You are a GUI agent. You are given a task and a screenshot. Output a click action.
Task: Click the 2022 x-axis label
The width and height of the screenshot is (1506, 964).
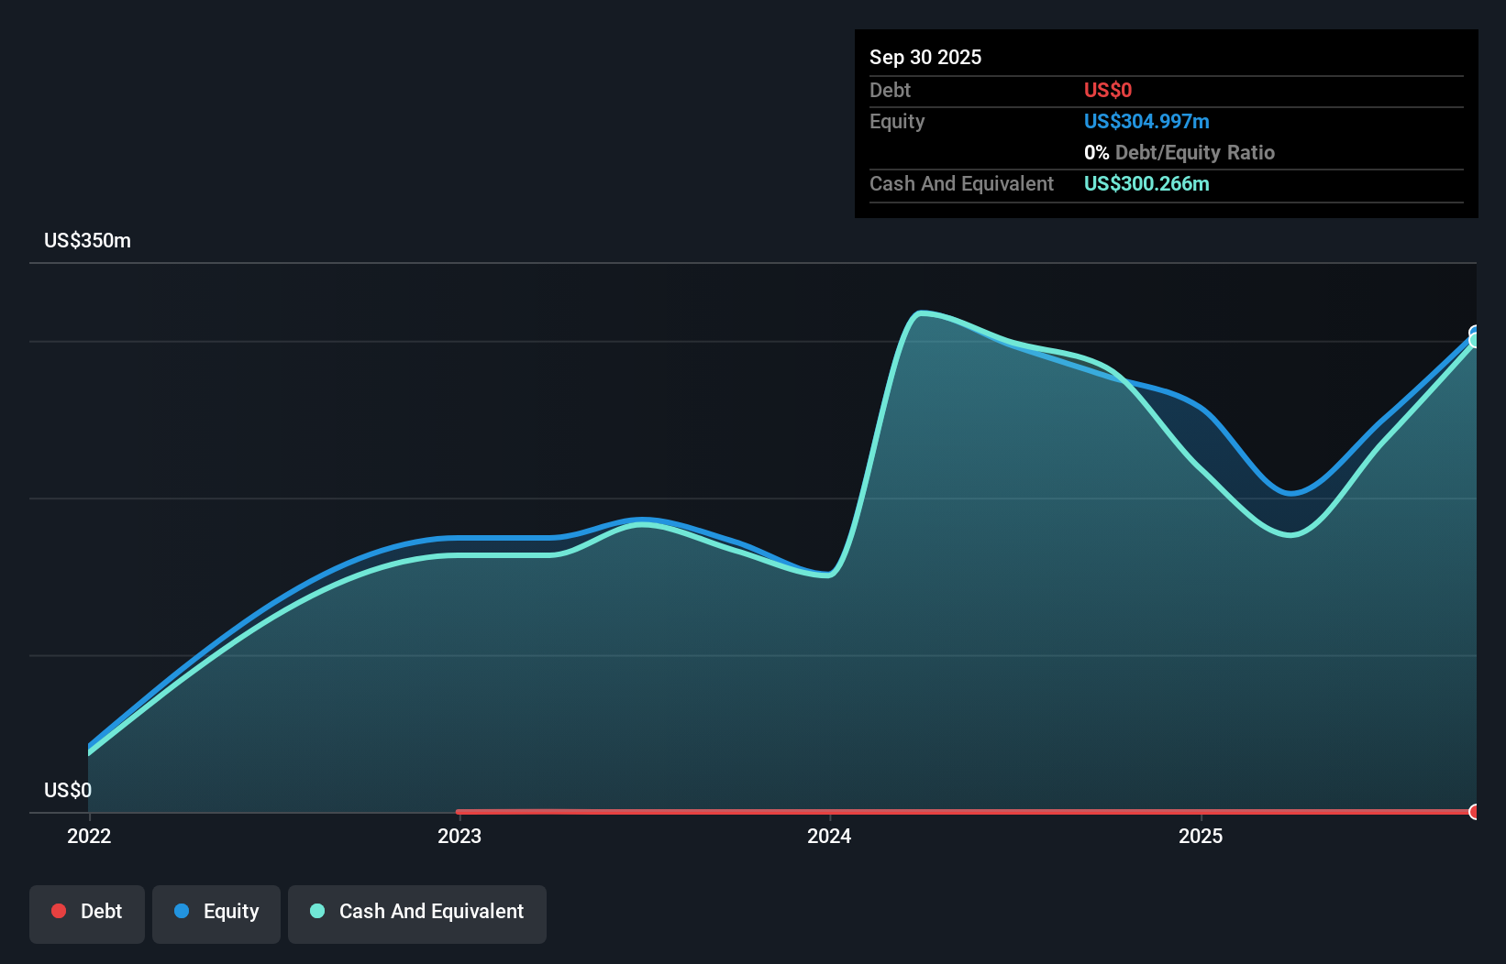(89, 836)
